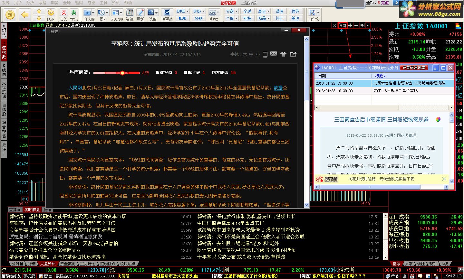Click the CPI 数据 icon
This screenshot has height=279, width=464.
pyautogui.click(x=213, y=13)
